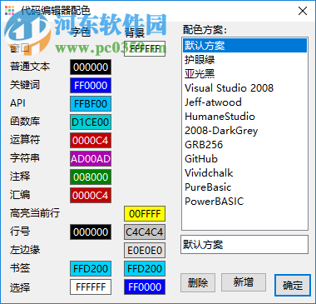Click the window background color swatch FFFFFF
The image size is (316, 304).
(145, 48)
